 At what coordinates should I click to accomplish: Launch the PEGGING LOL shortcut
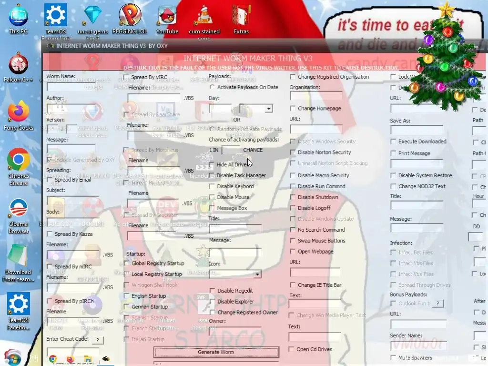point(130,19)
